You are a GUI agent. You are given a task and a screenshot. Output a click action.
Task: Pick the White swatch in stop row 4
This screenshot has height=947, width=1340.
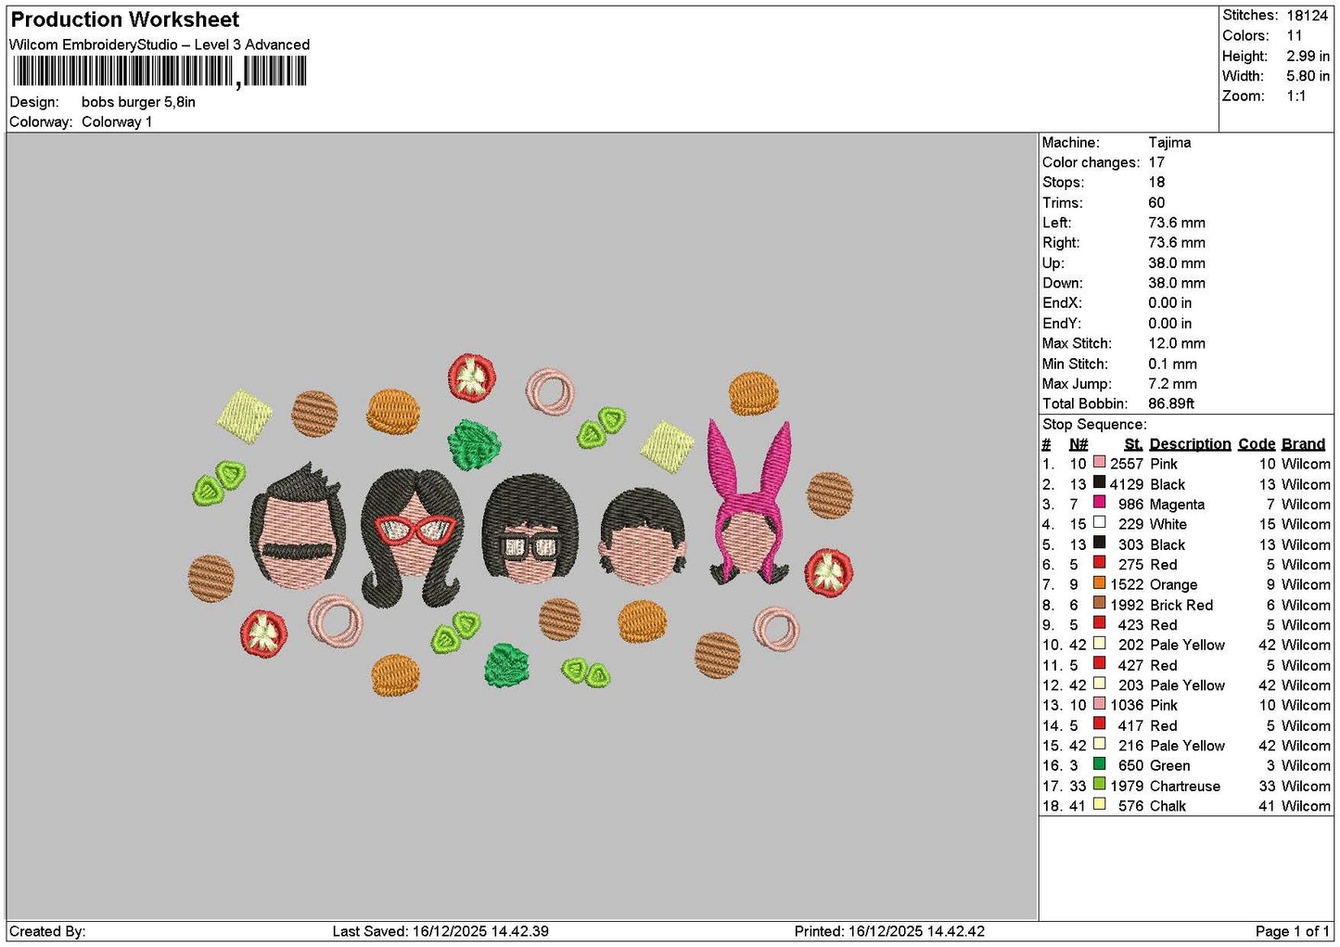coord(1099,523)
